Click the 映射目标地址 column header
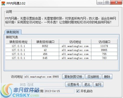The width and height of the screenshot is (123, 98). (x=18, y=42)
